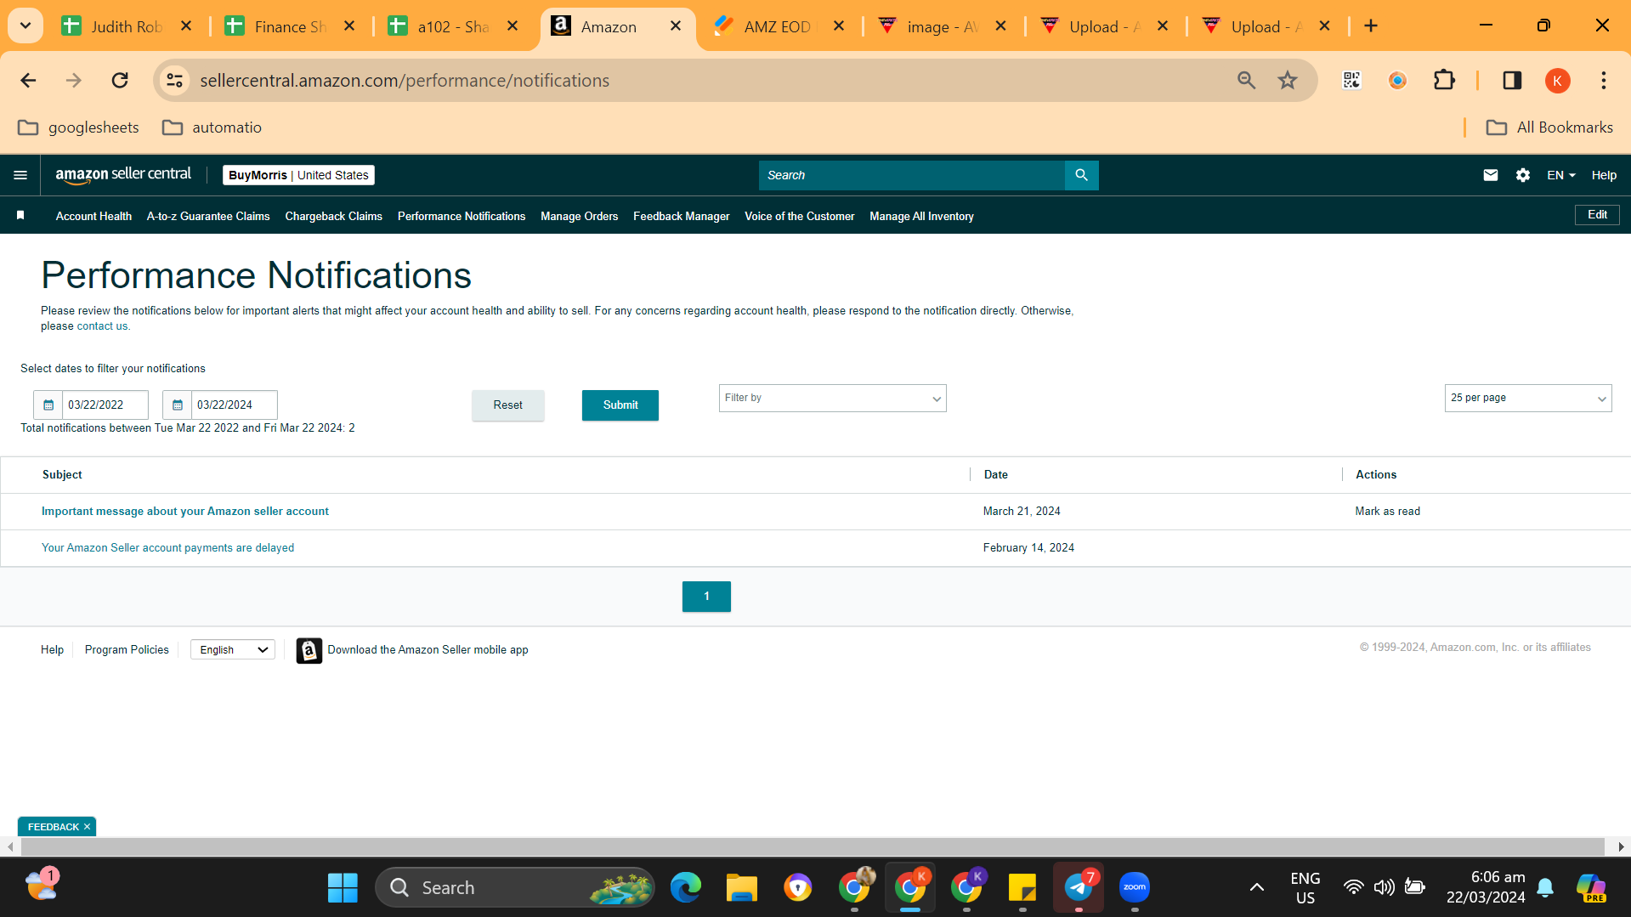1631x917 pixels.
Task: Open the payments are delayed notification
Action: click(167, 548)
